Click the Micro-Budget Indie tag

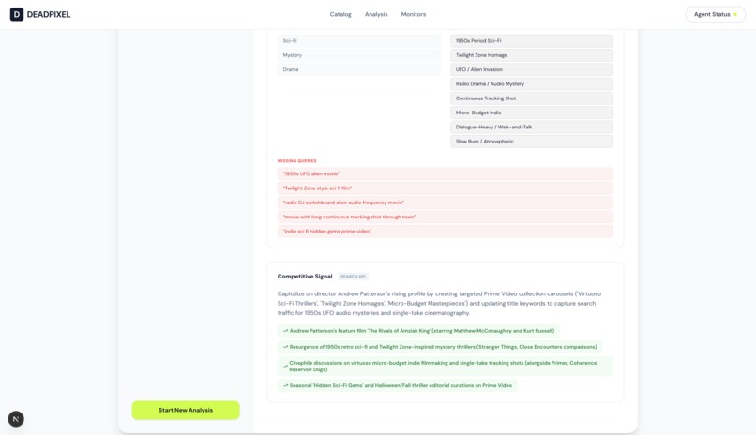point(532,112)
